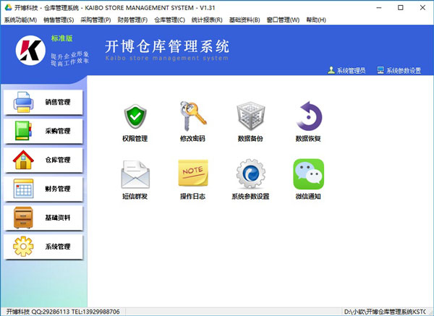Click the monitor icon beside 系统参数设置 header link
Viewport: 434px width, 316px height.
(380, 70)
